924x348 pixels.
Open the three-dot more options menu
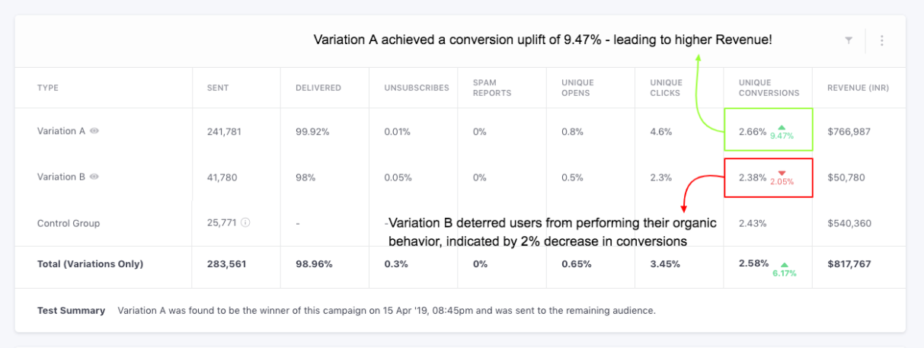(882, 40)
